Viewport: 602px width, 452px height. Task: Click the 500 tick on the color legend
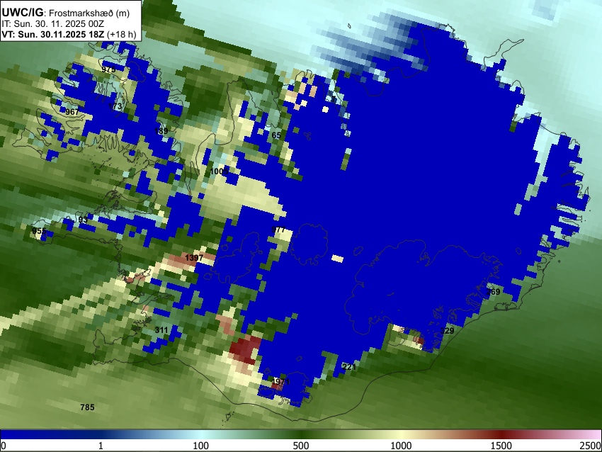click(300, 446)
